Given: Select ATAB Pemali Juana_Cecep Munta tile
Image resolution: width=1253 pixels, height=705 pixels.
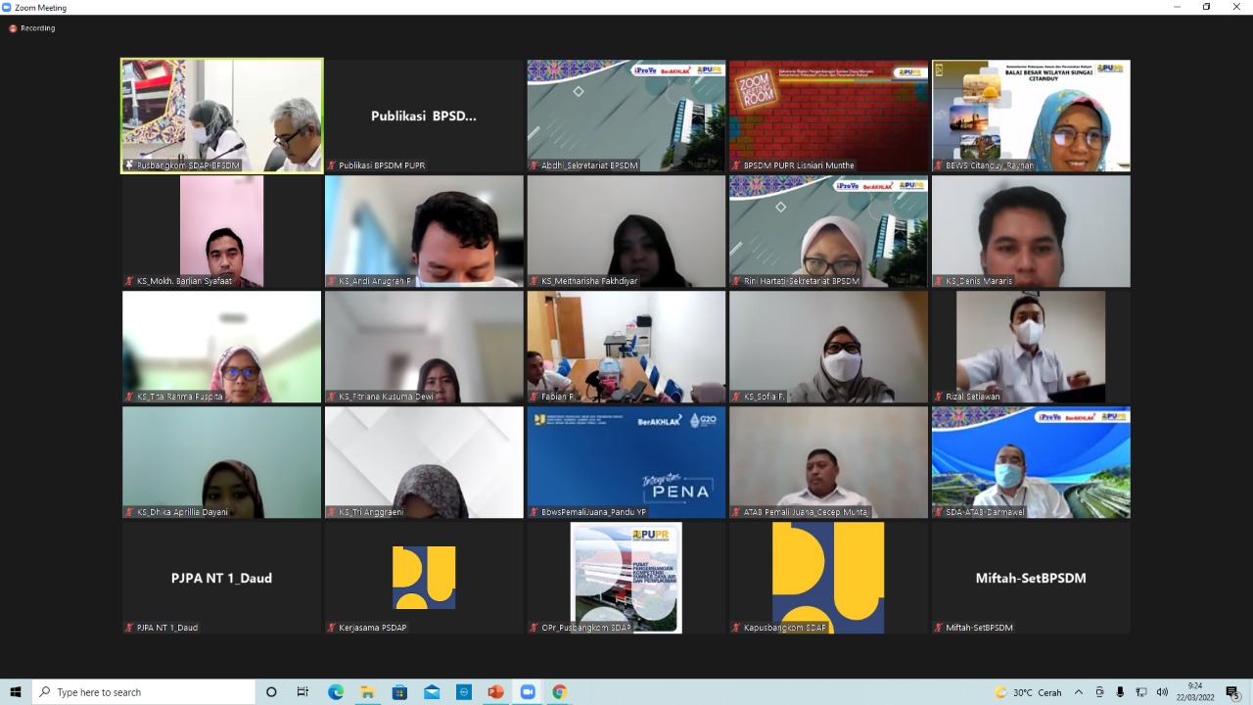Looking at the screenshot, I should (x=828, y=462).
